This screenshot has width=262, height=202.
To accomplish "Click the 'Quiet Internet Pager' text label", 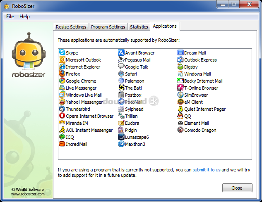I will tap(205, 109).
